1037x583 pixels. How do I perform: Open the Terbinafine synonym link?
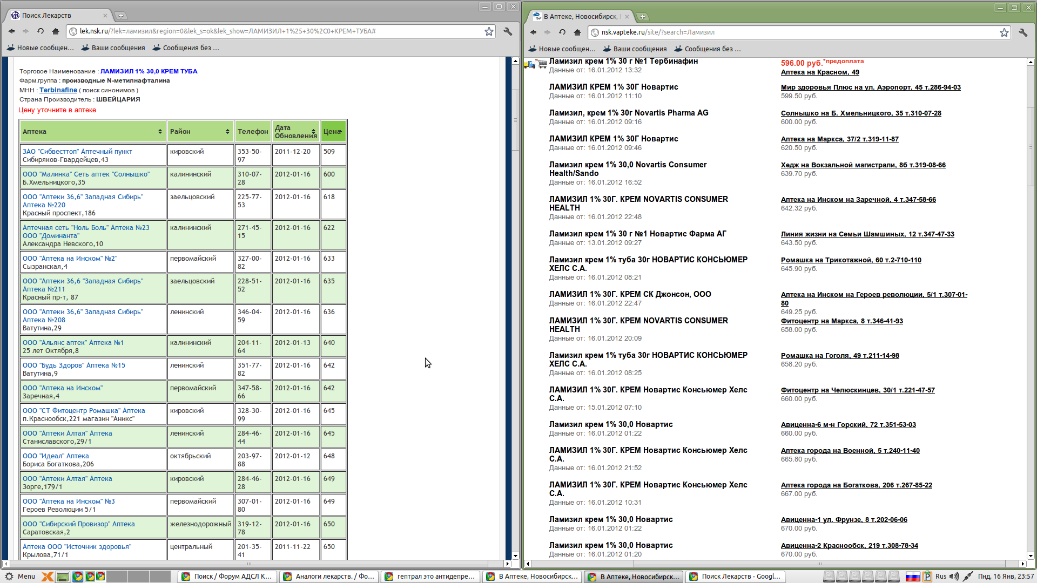58,90
